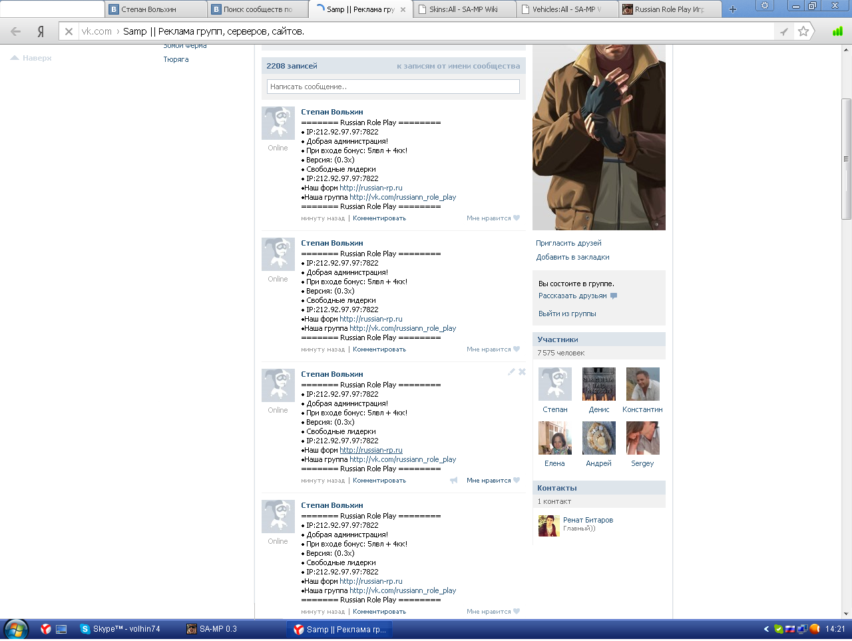The image size is (852, 641).
Task: Click the taskbar clock 14:21
Action: [x=835, y=629]
